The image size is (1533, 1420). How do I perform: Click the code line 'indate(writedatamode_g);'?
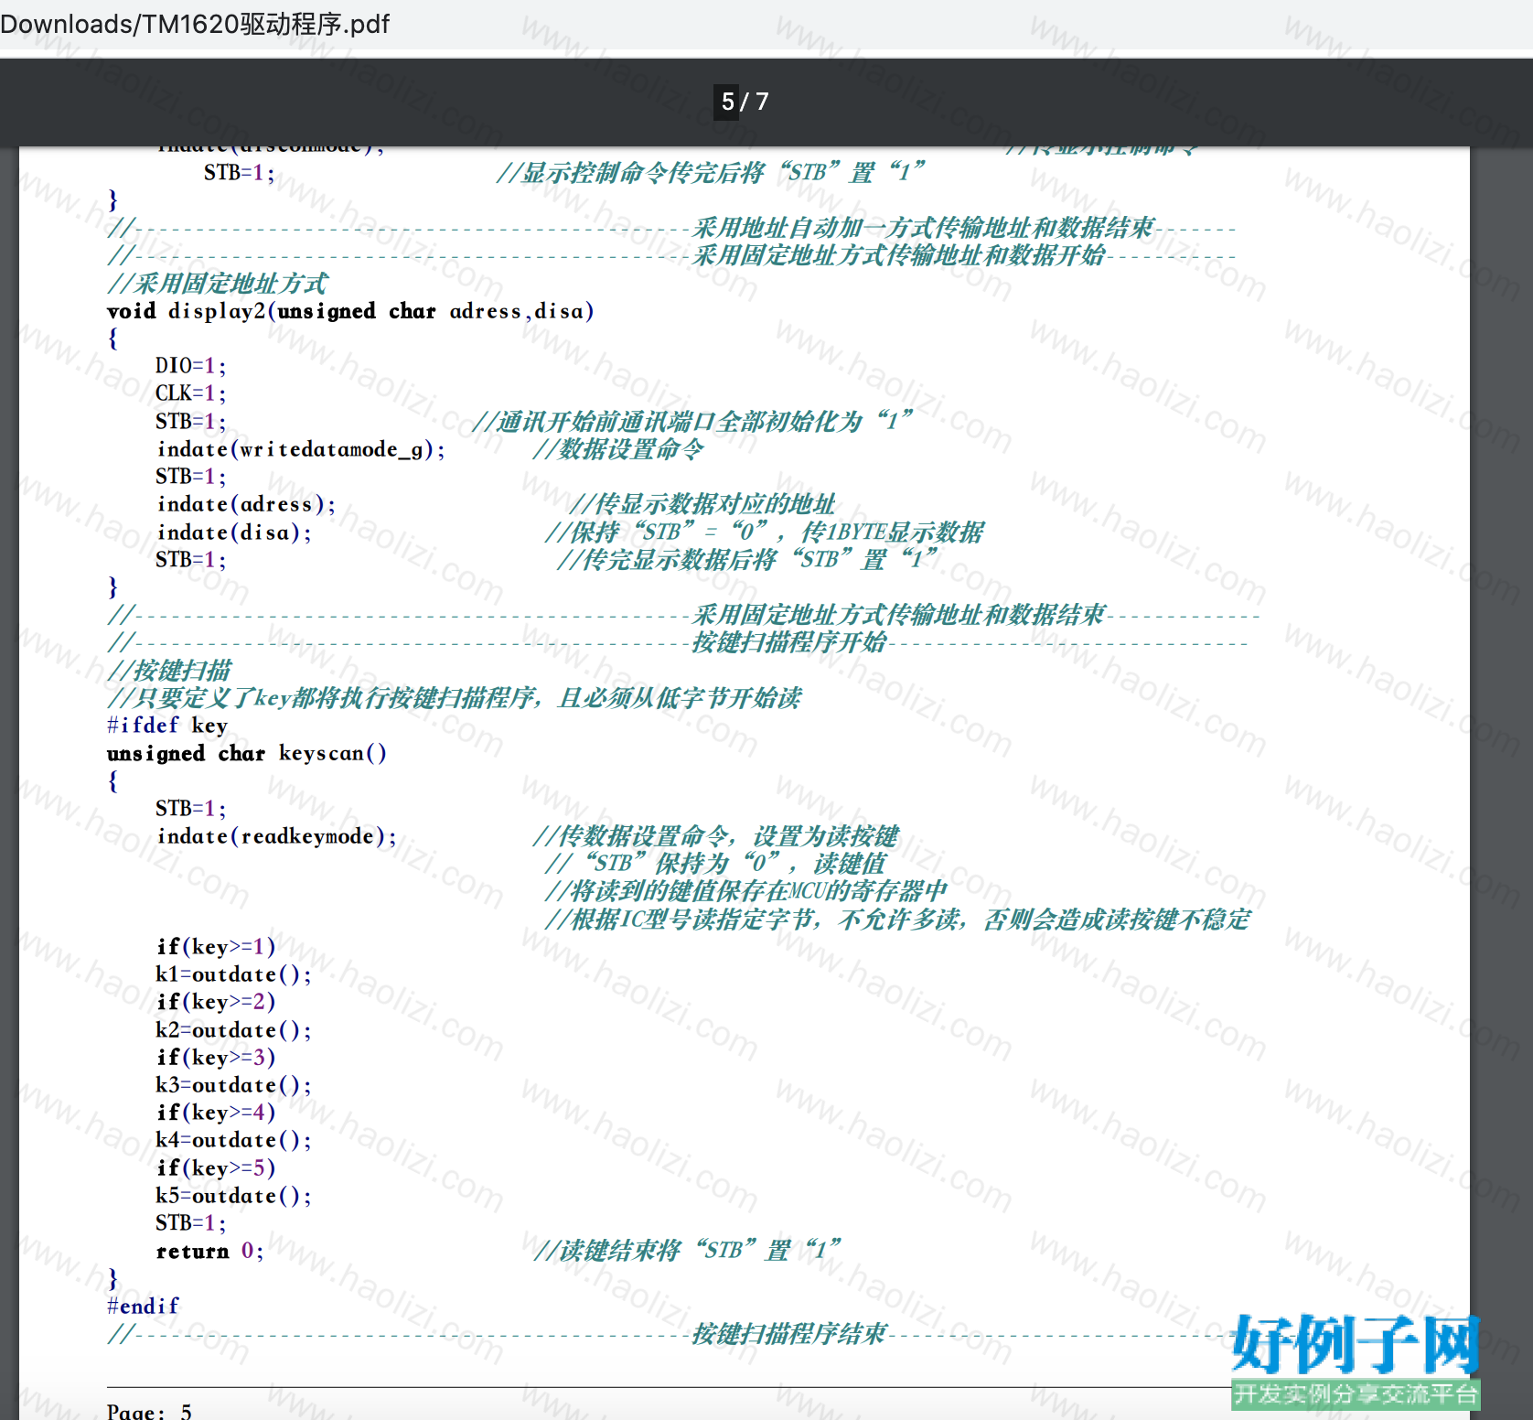coord(301,449)
